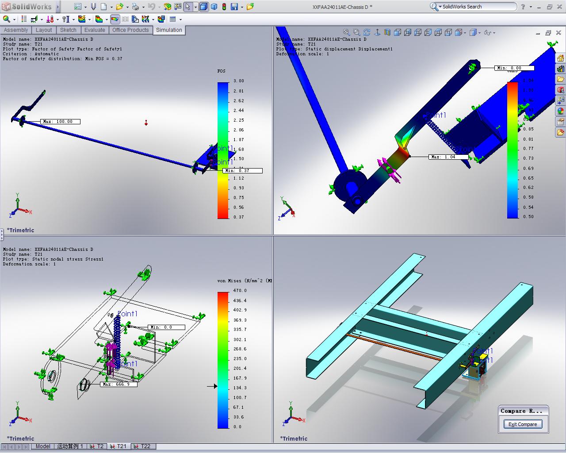This screenshot has height=453, width=566.
Task: Click the Min: 0.0 stress annotation
Action: (166, 327)
